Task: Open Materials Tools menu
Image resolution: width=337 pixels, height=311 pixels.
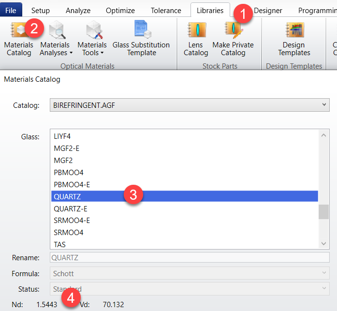Action: point(92,39)
